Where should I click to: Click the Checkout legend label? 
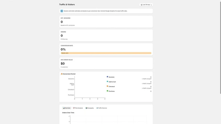112,87
